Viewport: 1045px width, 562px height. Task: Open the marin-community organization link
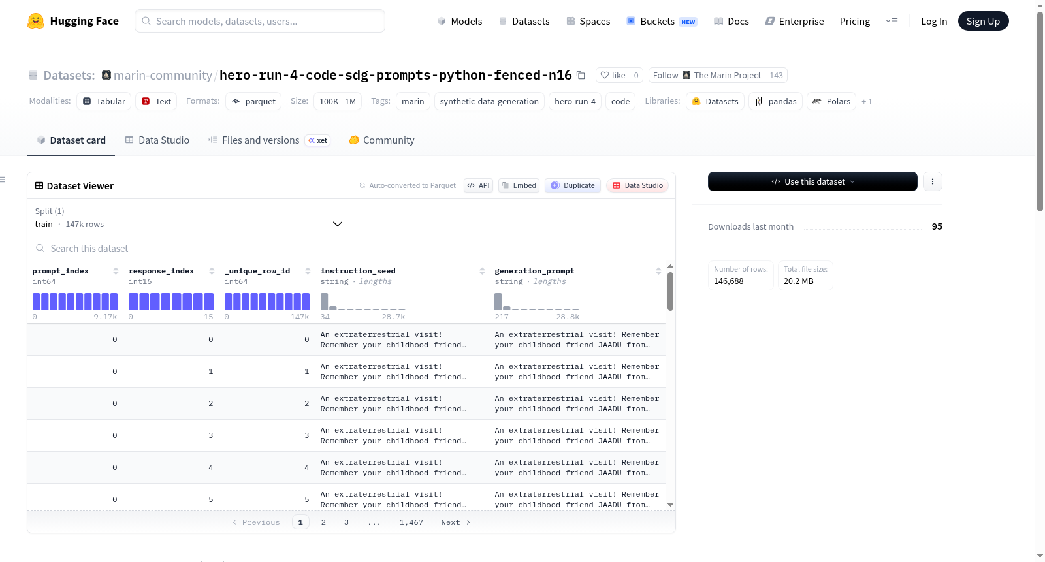click(x=163, y=75)
